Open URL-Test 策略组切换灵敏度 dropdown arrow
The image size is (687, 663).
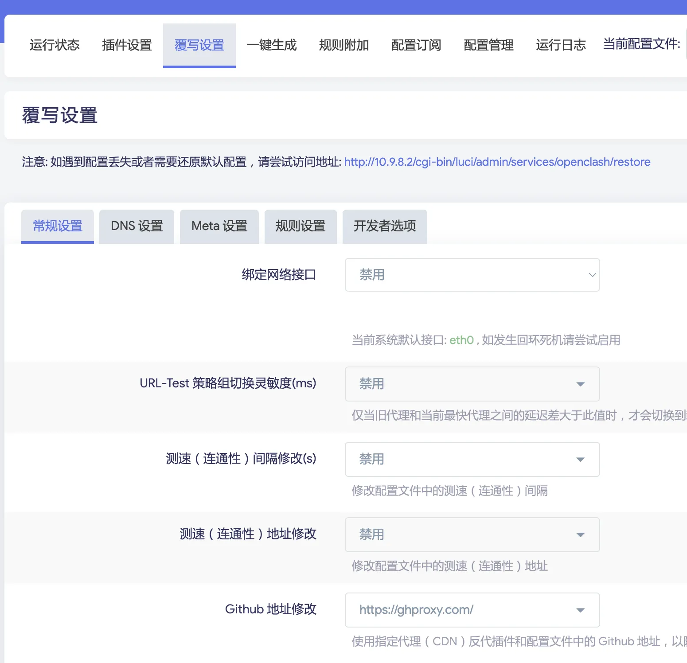(x=580, y=384)
